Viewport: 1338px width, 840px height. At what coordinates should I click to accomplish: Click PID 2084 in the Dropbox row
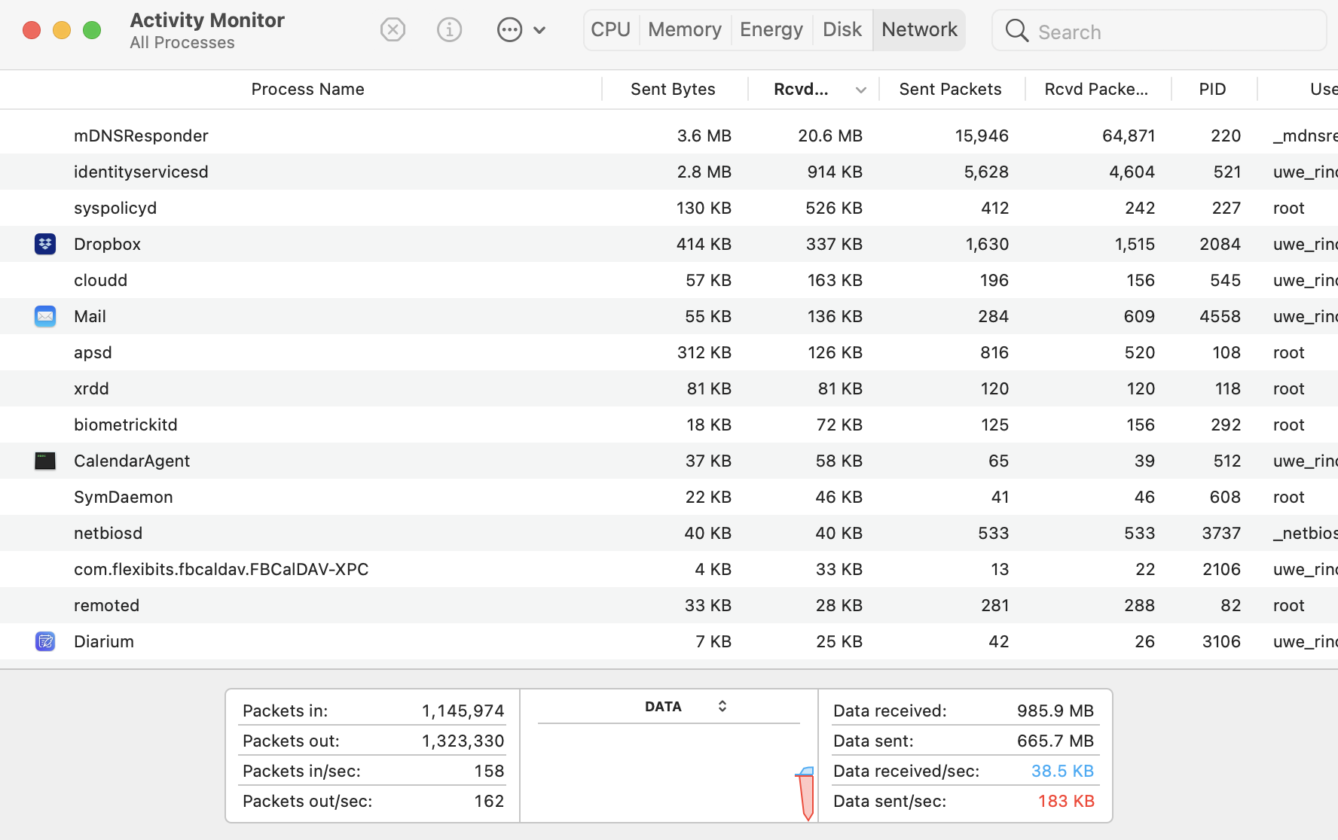(1220, 244)
